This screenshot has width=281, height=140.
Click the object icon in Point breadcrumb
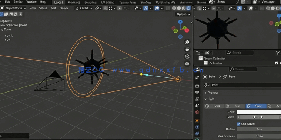coord(205,77)
